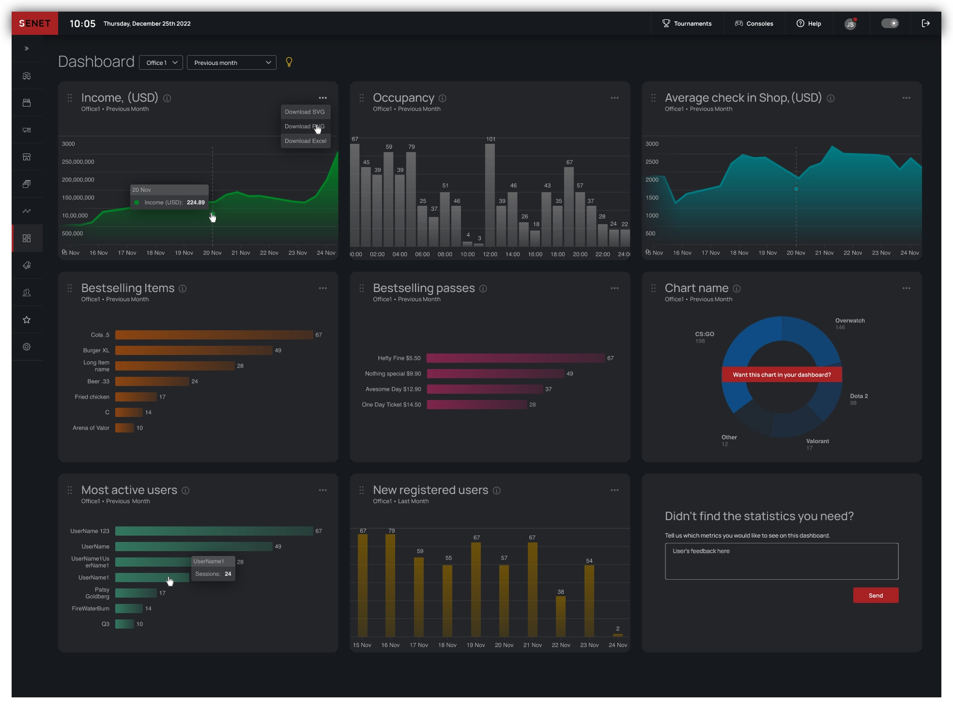This screenshot has width=953, height=709.
Task: Click the Tournaments icon in header
Action: [665, 23]
